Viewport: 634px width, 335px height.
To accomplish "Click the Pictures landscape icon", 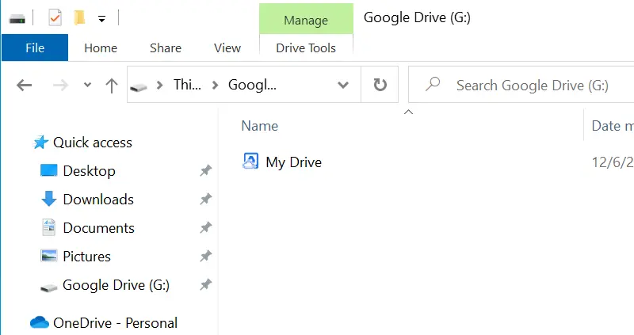I will (49, 256).
